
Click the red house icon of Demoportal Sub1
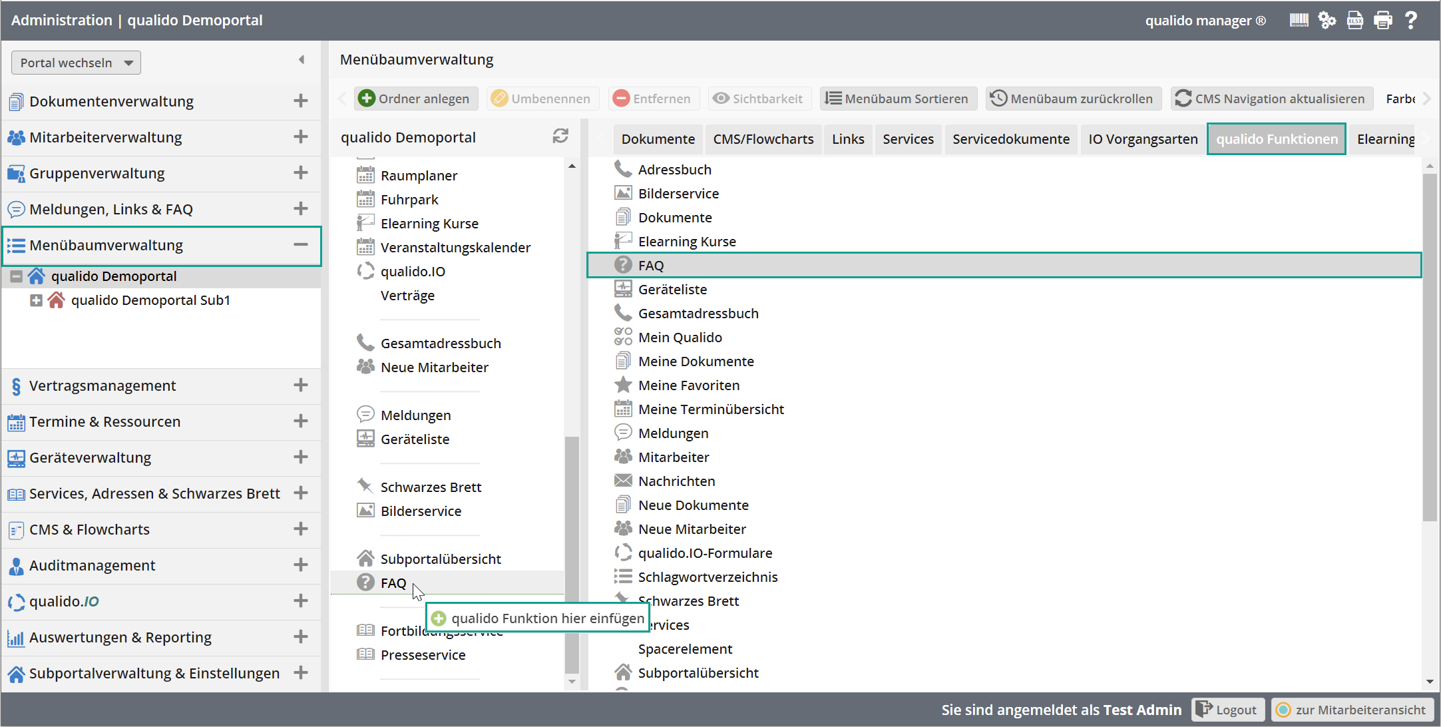pos(57,300)
